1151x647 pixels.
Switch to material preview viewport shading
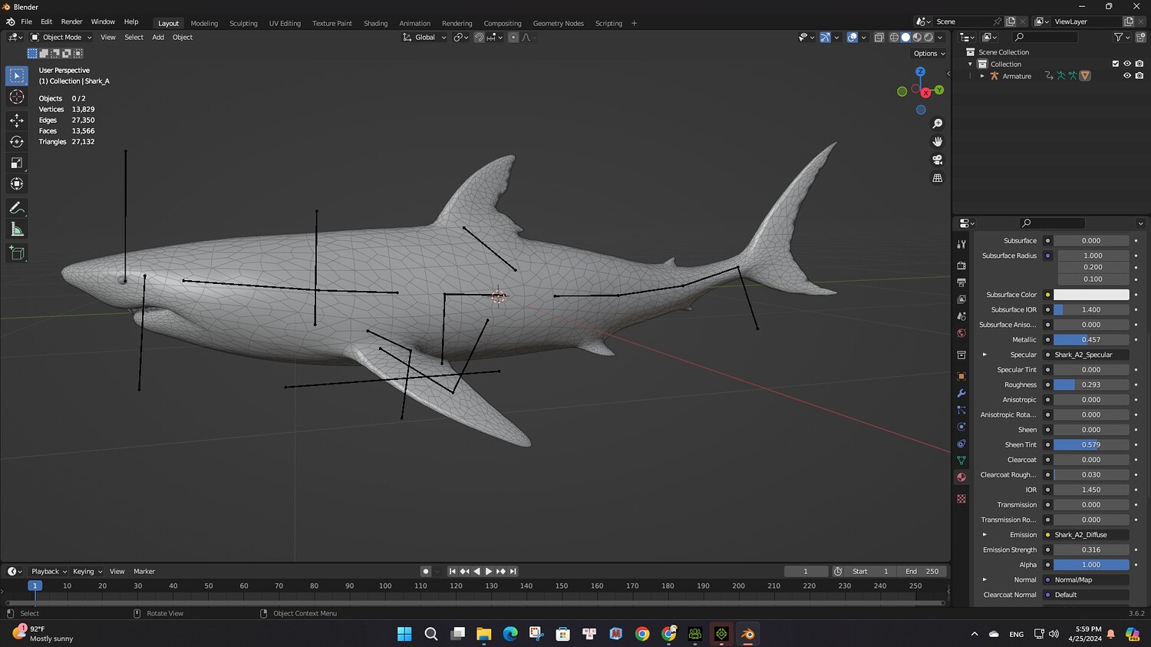point(917,37)
